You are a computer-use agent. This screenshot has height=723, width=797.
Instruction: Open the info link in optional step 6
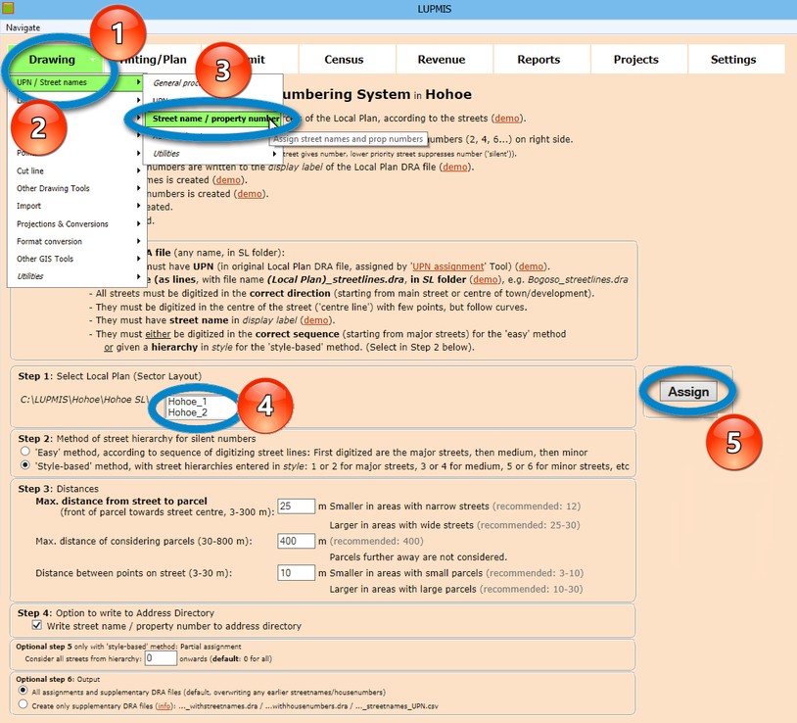[164, 706]
